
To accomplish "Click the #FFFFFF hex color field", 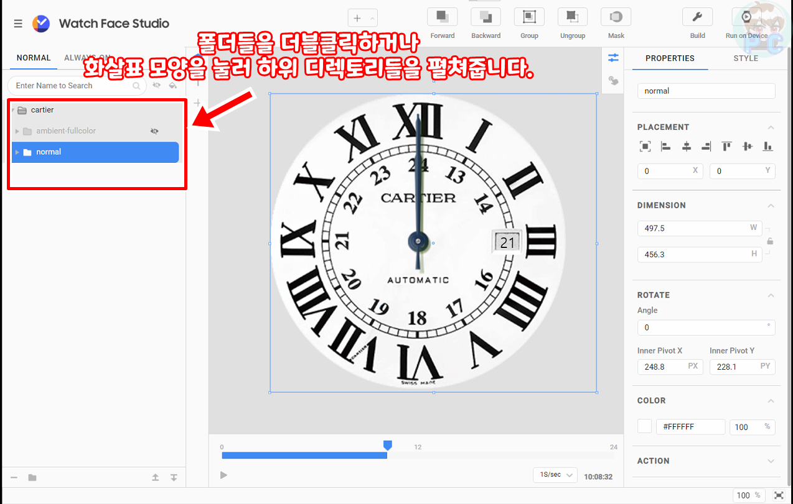I will point(691,427).
